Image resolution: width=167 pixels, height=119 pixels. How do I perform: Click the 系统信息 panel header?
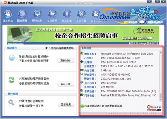click(x=86, y=48)
